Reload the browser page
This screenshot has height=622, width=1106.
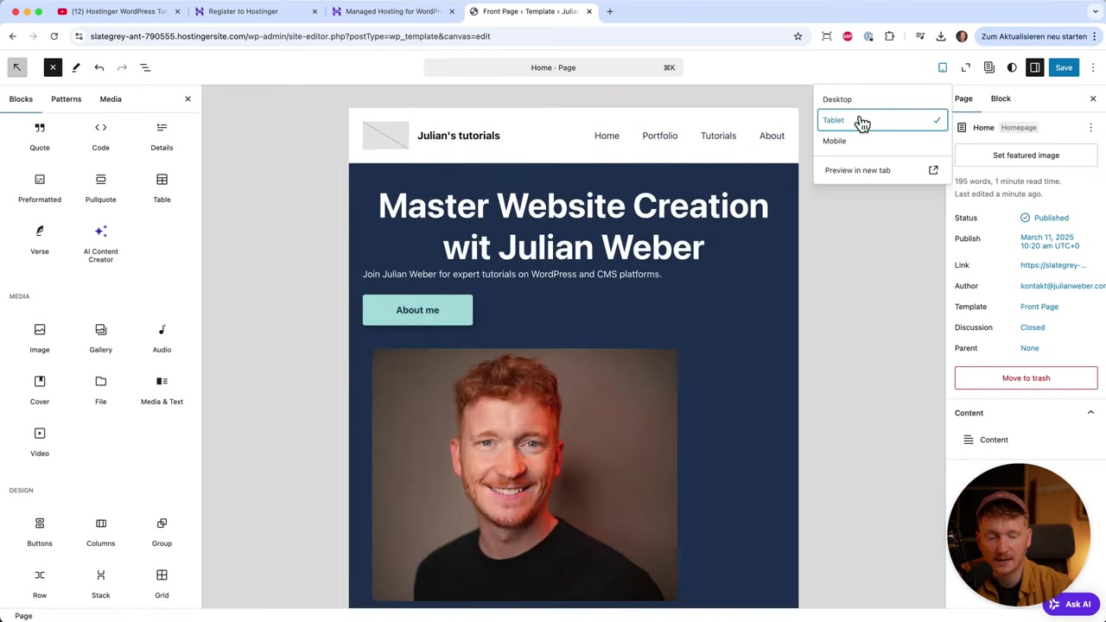54,36
